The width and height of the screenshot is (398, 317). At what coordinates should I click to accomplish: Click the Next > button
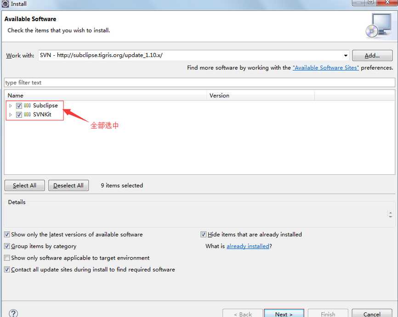tap(284, 313)
